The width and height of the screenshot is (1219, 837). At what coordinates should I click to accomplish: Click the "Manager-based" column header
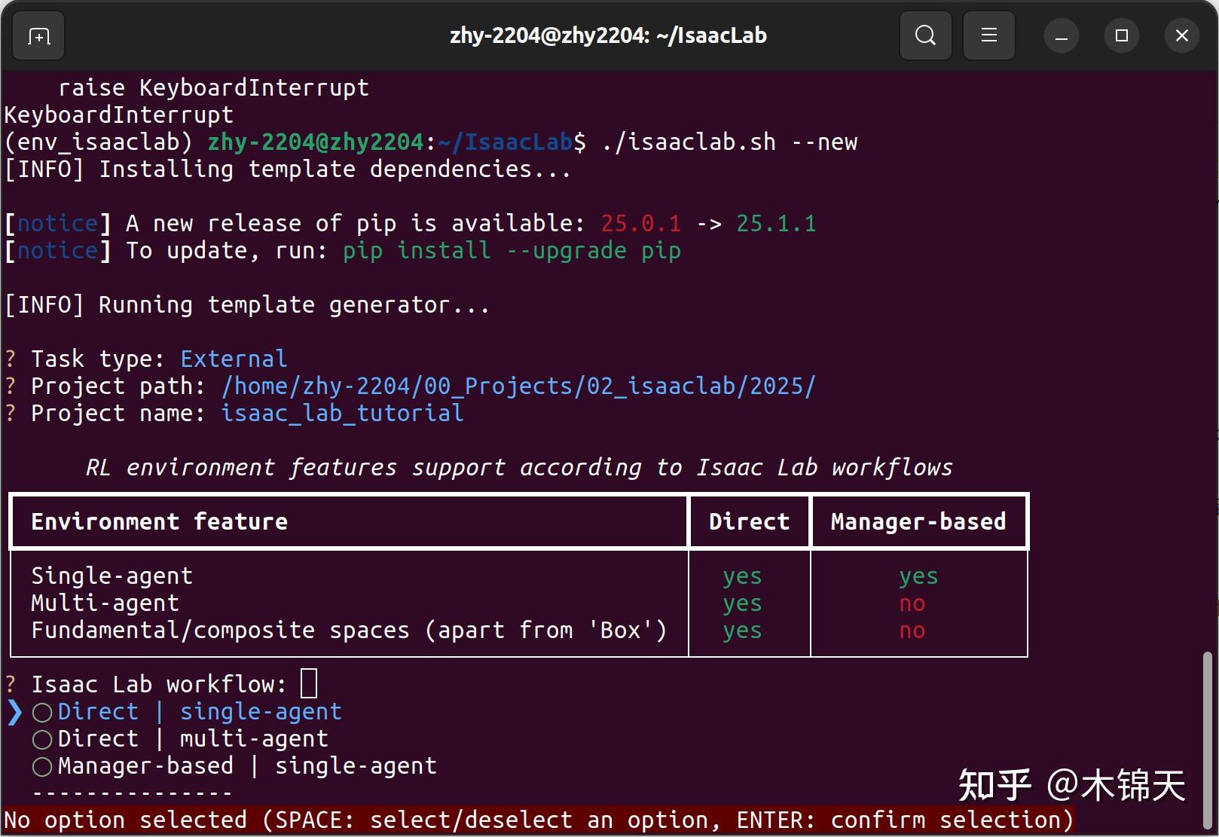pyautogui.click(x=918, y=521)
